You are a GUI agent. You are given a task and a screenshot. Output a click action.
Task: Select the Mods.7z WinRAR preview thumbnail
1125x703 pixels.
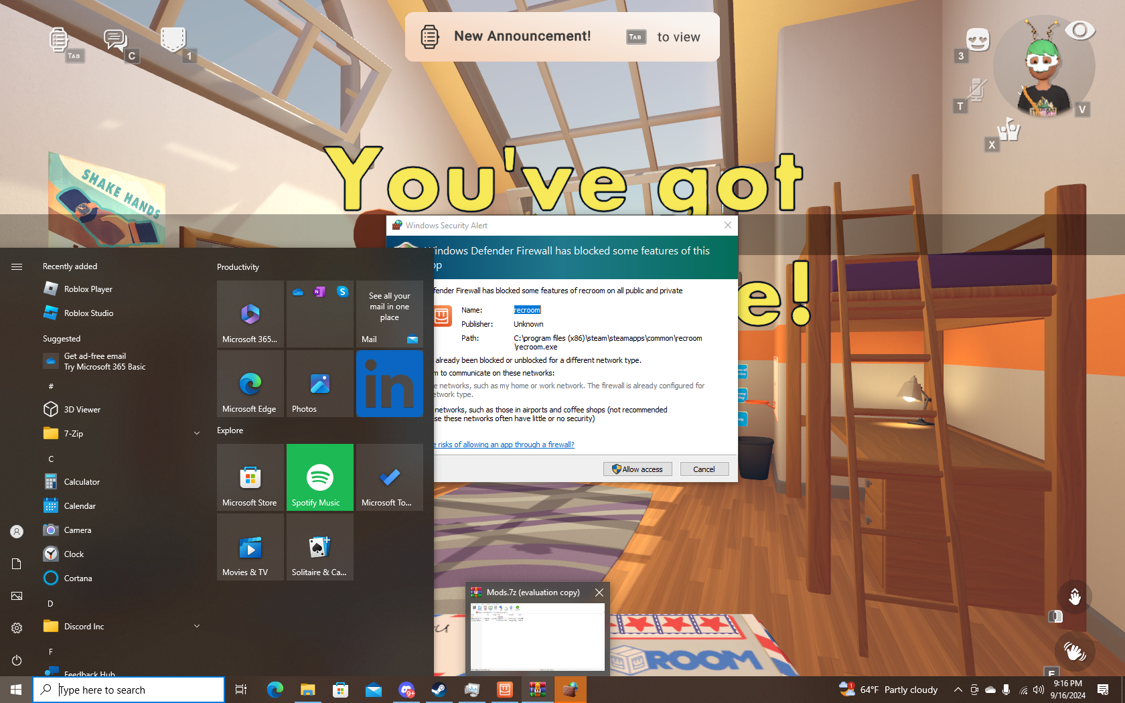point(538,637)
